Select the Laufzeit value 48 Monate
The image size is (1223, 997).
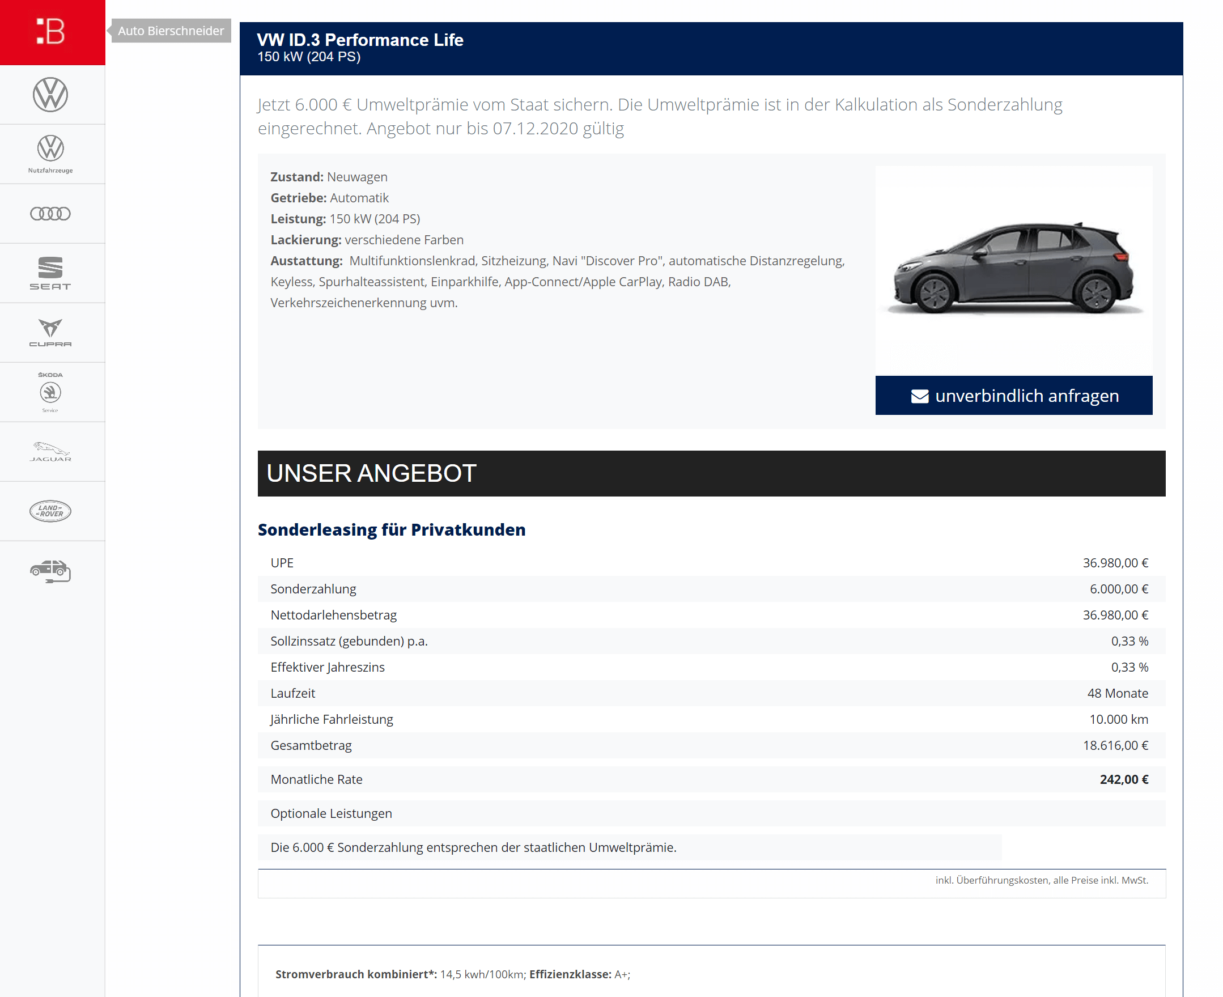(1118, 693)
